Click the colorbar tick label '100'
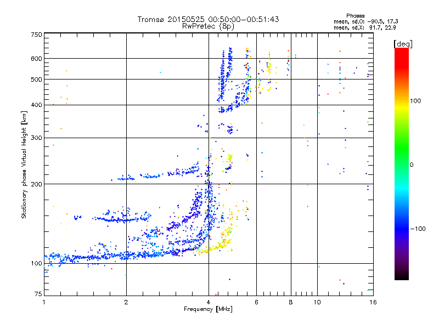 pyautogui.click(x=415, y=101)
